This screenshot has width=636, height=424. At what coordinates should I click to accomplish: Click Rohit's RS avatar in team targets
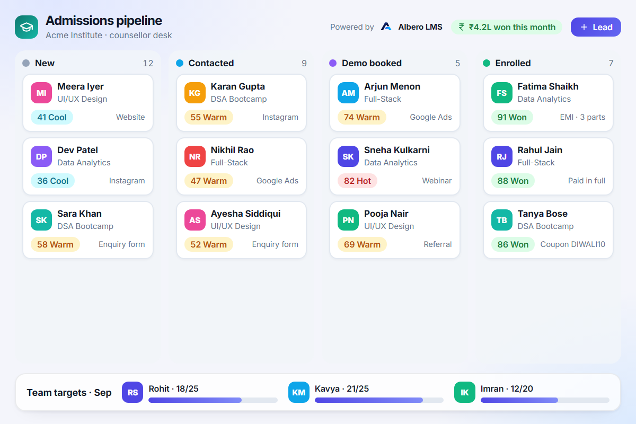(x=132, y=392)
